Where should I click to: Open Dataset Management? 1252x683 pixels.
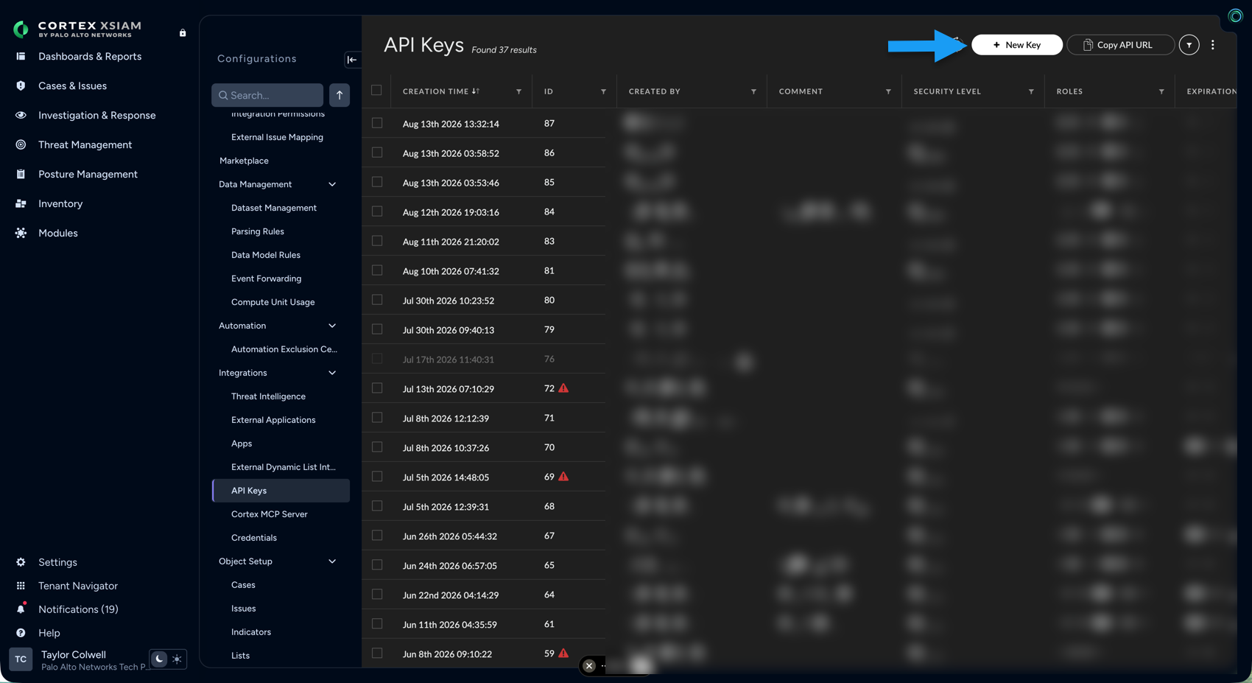tap(274, 208)
